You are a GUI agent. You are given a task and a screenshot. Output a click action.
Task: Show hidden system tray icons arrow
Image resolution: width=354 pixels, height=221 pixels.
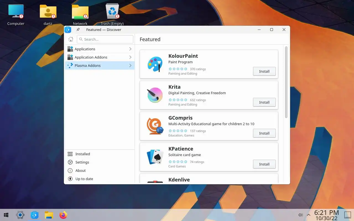click(309, 215)
